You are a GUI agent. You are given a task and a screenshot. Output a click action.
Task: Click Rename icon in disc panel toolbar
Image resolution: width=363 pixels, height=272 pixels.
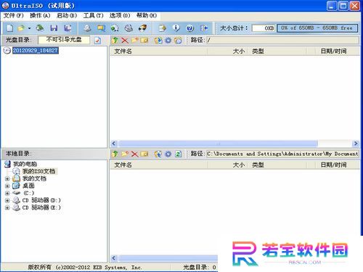[144, 40]
